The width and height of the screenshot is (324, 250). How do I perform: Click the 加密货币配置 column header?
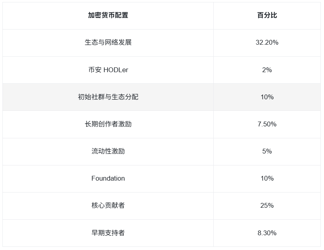108,16
